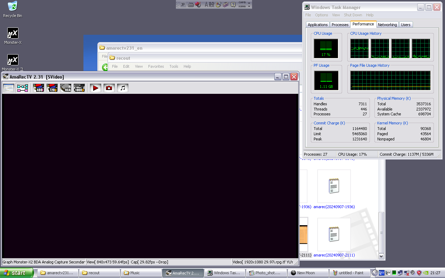Switch to New Moon browser taskbar button
The image size is (445, 278).
coord(308,273)
